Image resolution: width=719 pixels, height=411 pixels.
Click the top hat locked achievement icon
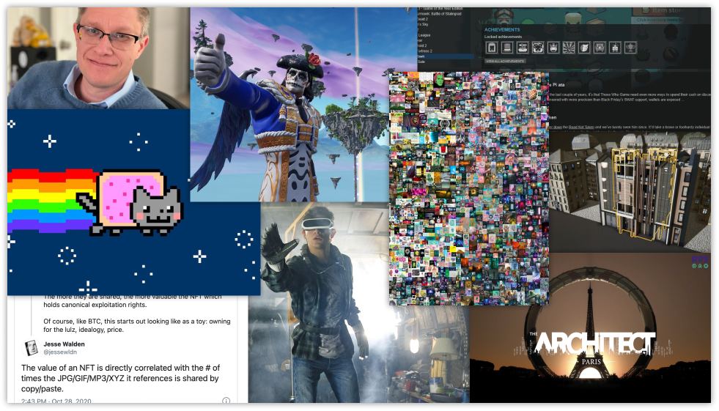pyautogui.click(x=507, y=47)
